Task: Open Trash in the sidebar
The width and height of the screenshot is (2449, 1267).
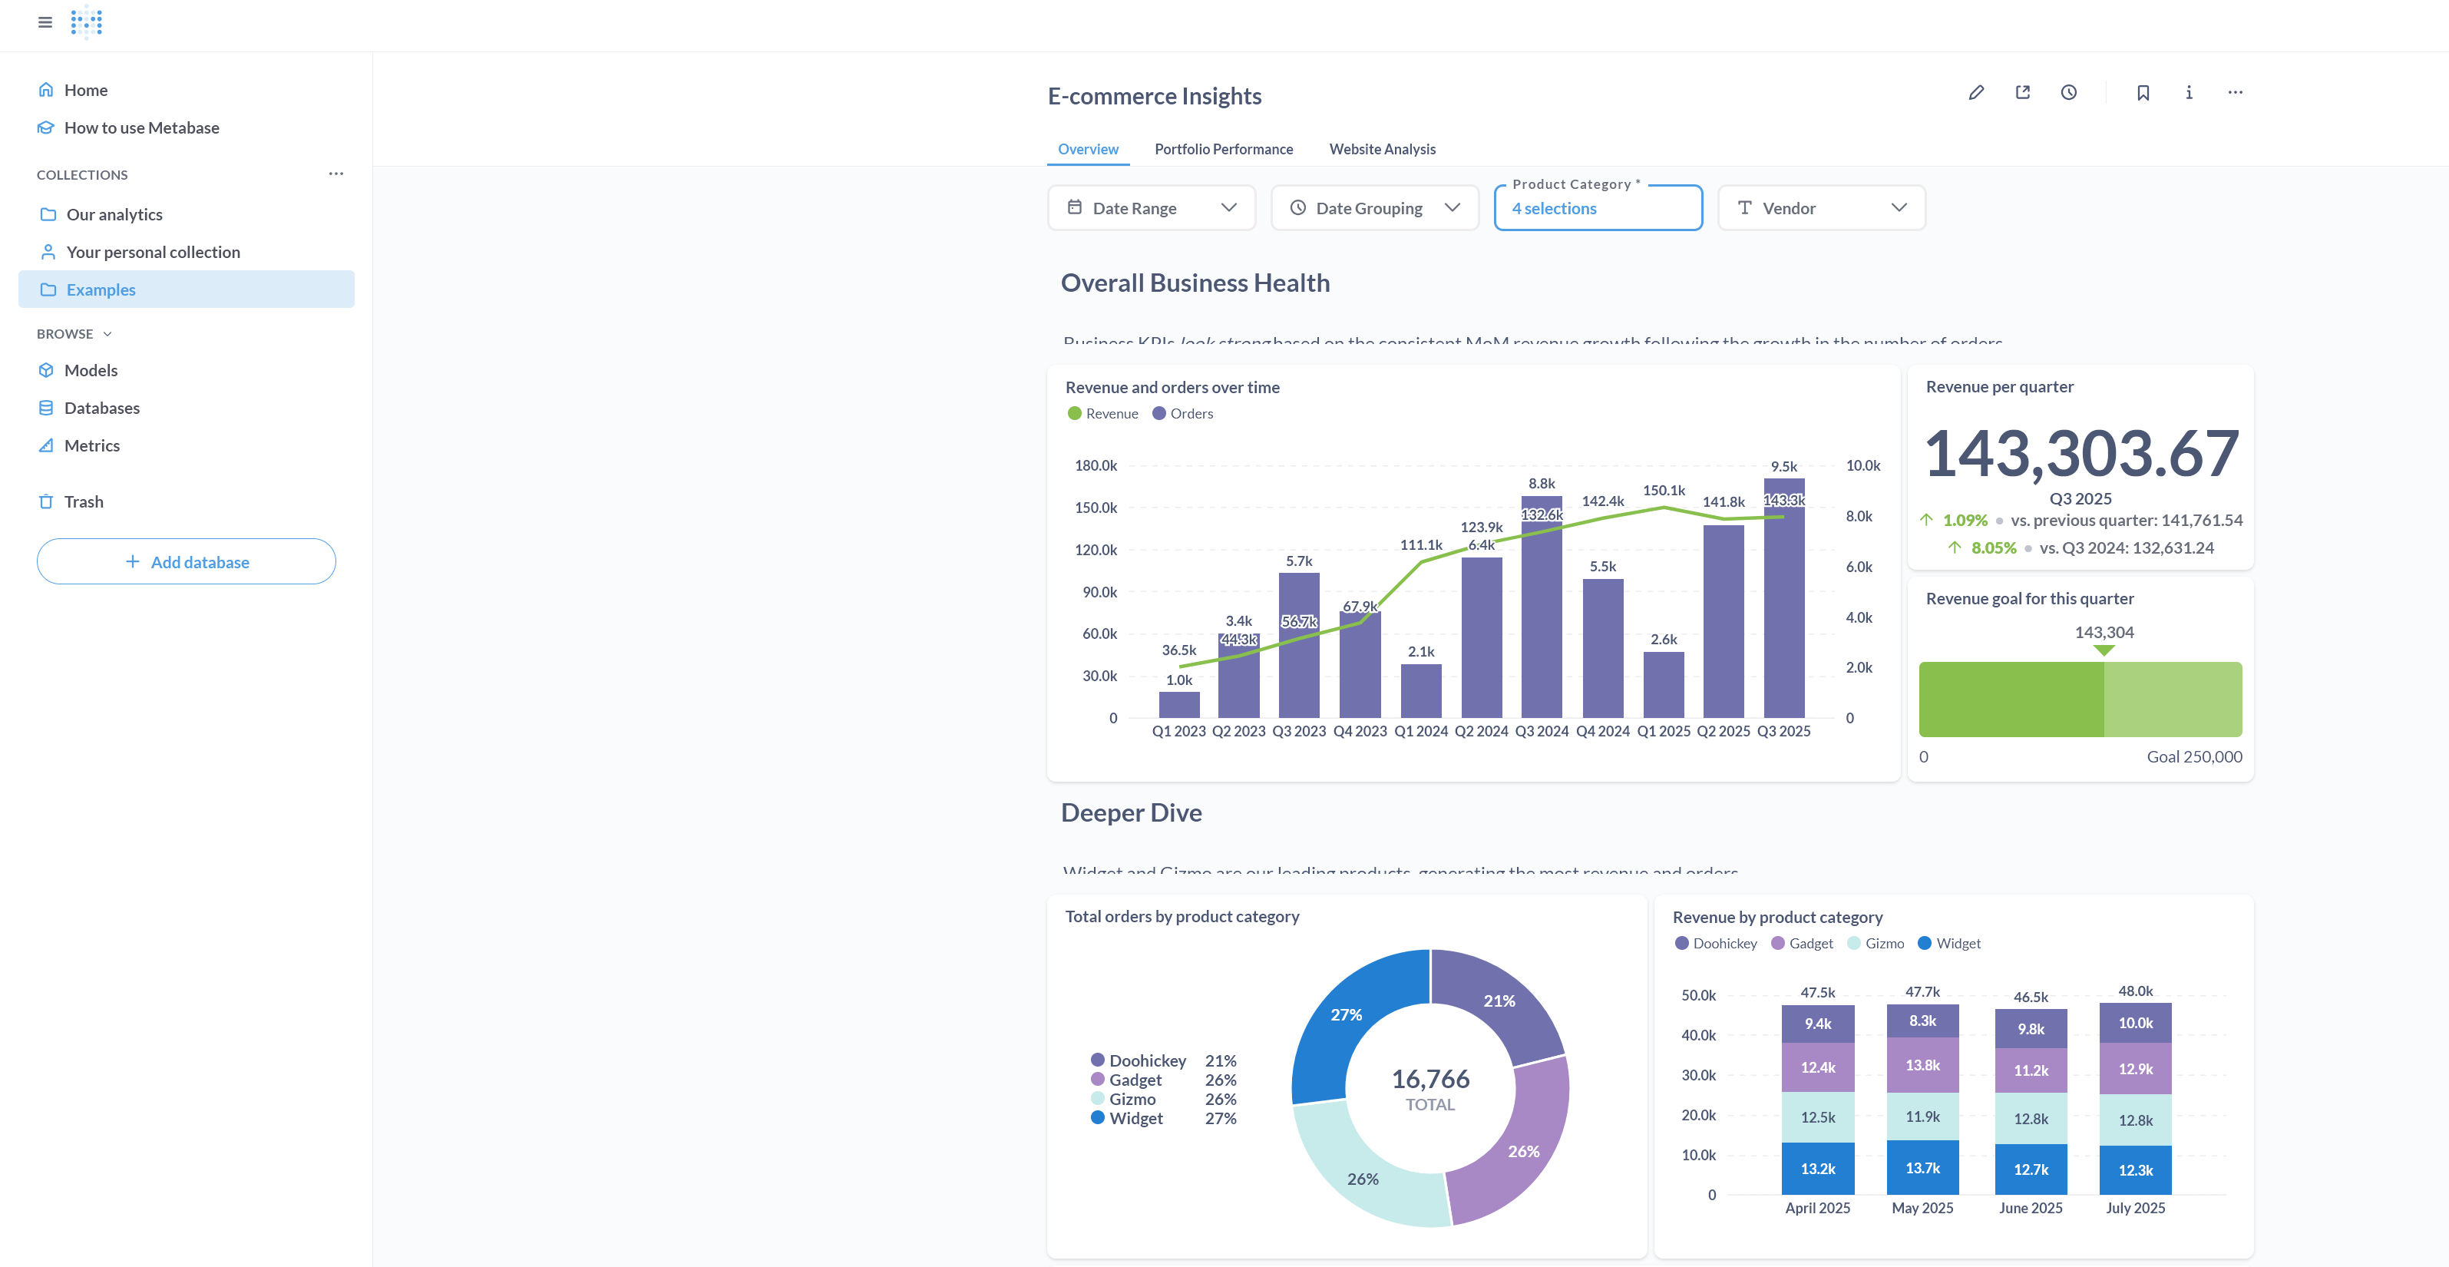Action: point(187,501)
